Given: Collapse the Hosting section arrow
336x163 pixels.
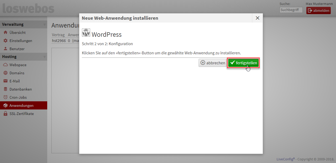Looking at the screenshot, I should pyautogui.click(x=44, y=57).
